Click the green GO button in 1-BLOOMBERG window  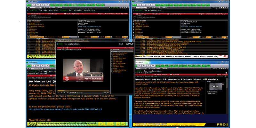(29, 5)
